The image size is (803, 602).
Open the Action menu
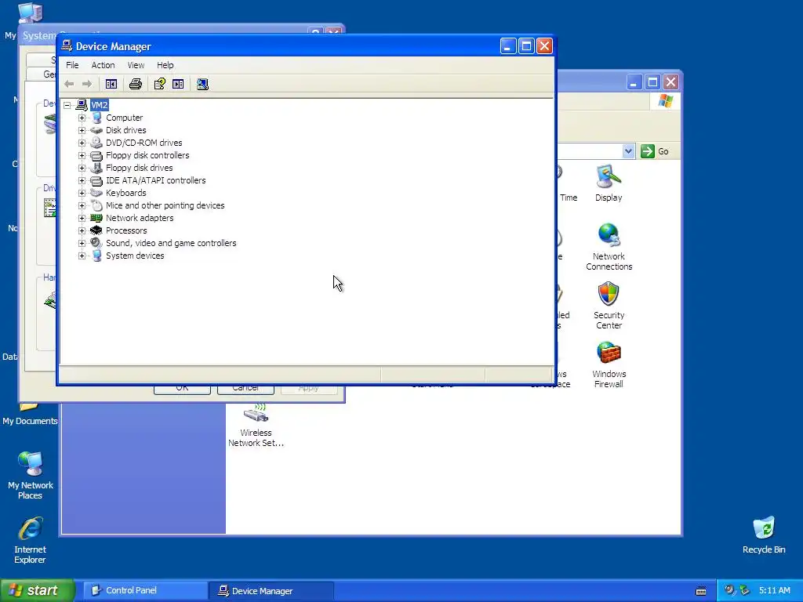pyautogui.click(x=103, y=65)
